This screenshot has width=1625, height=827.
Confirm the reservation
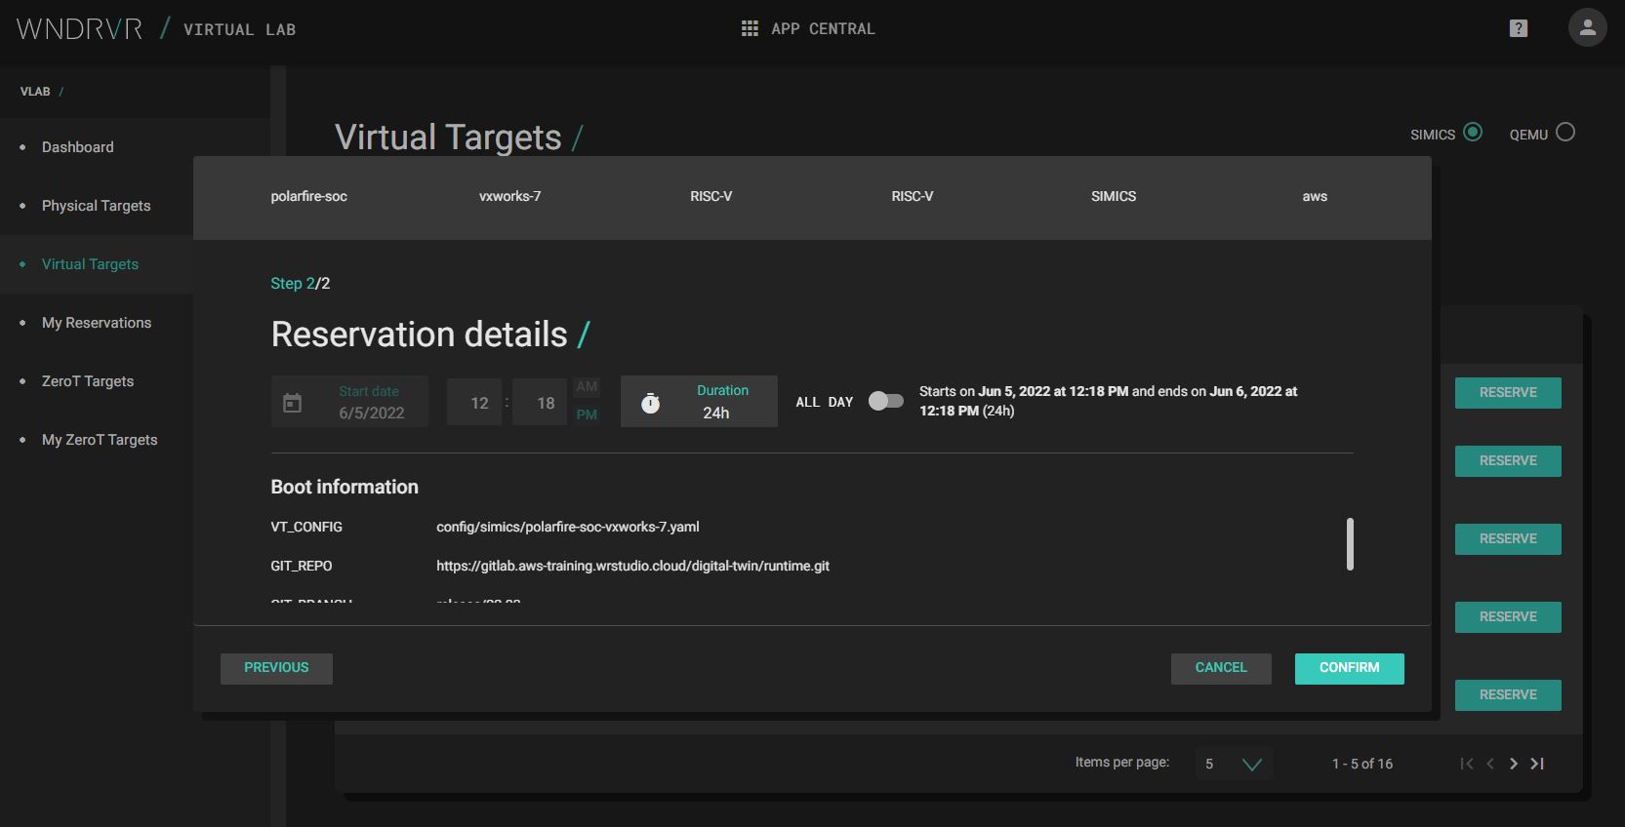point(1349,668)
